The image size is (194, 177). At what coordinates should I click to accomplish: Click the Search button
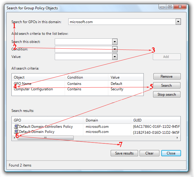coord(167,85)
